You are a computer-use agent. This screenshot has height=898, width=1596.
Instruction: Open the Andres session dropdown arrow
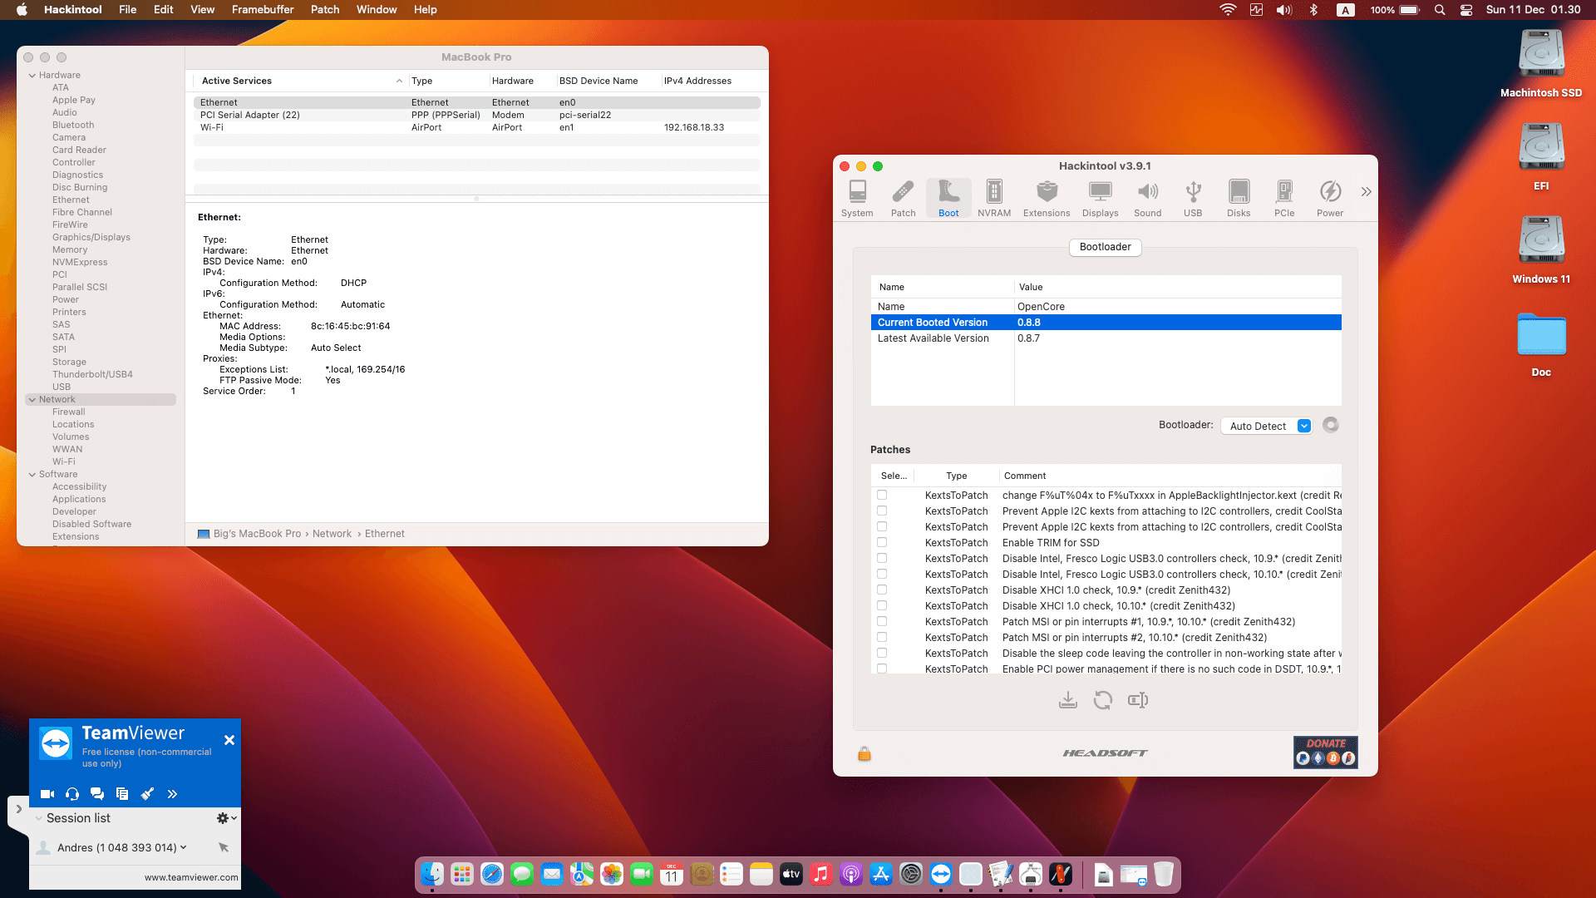(184, 847)
